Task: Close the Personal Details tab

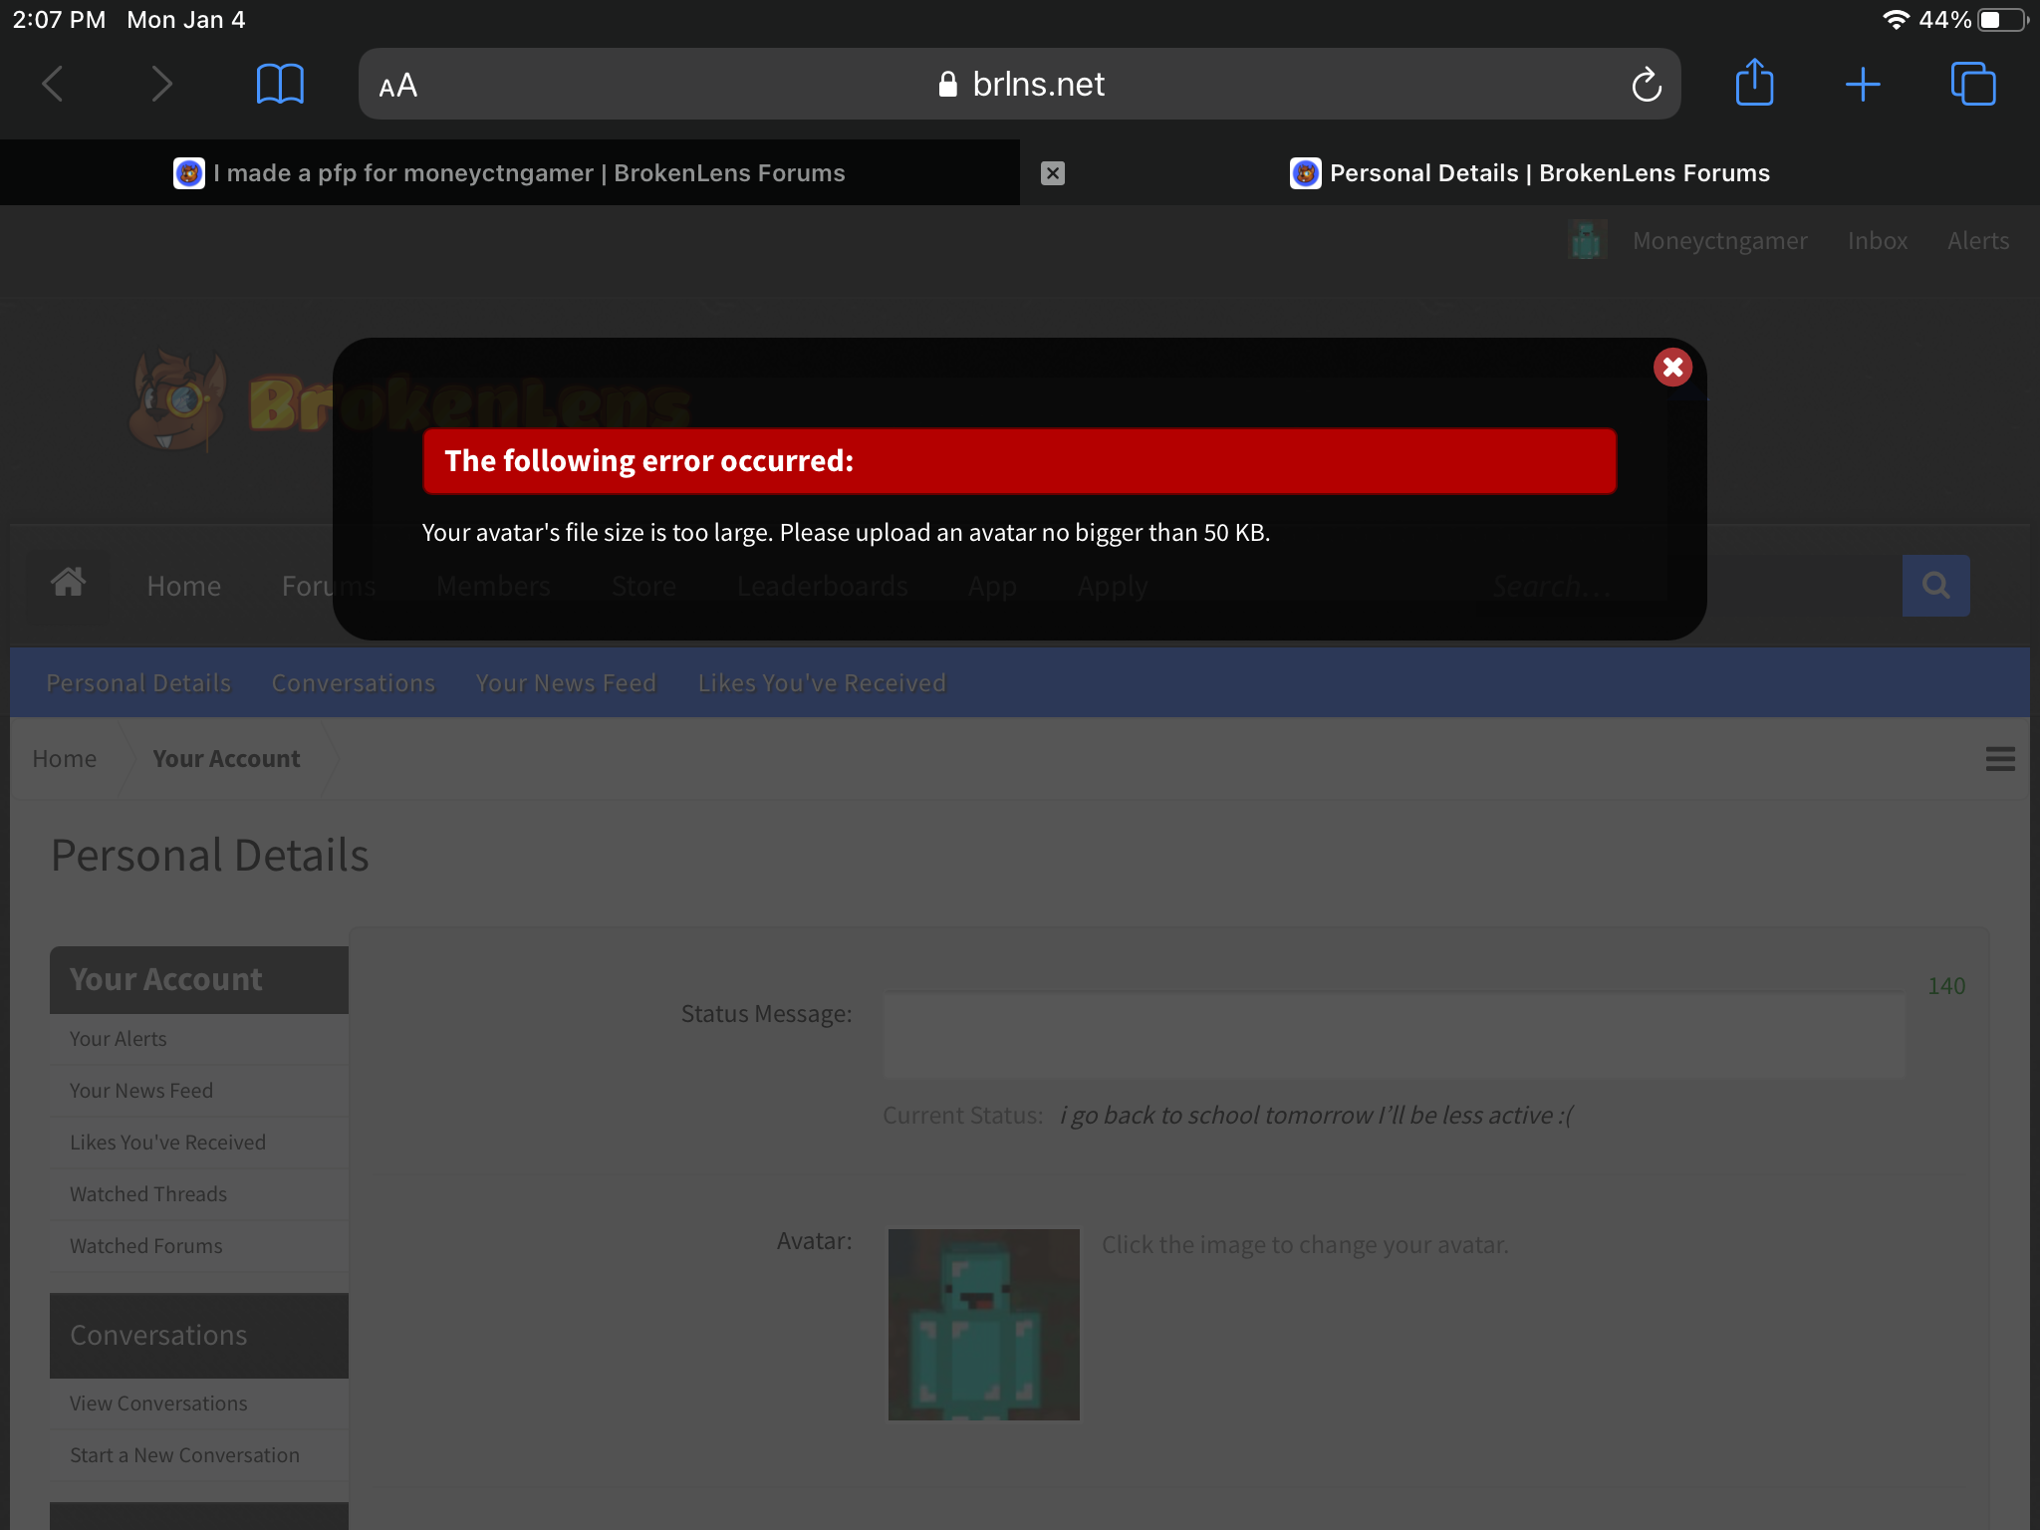Action: pyautogui.click(x=1053, y=173)
